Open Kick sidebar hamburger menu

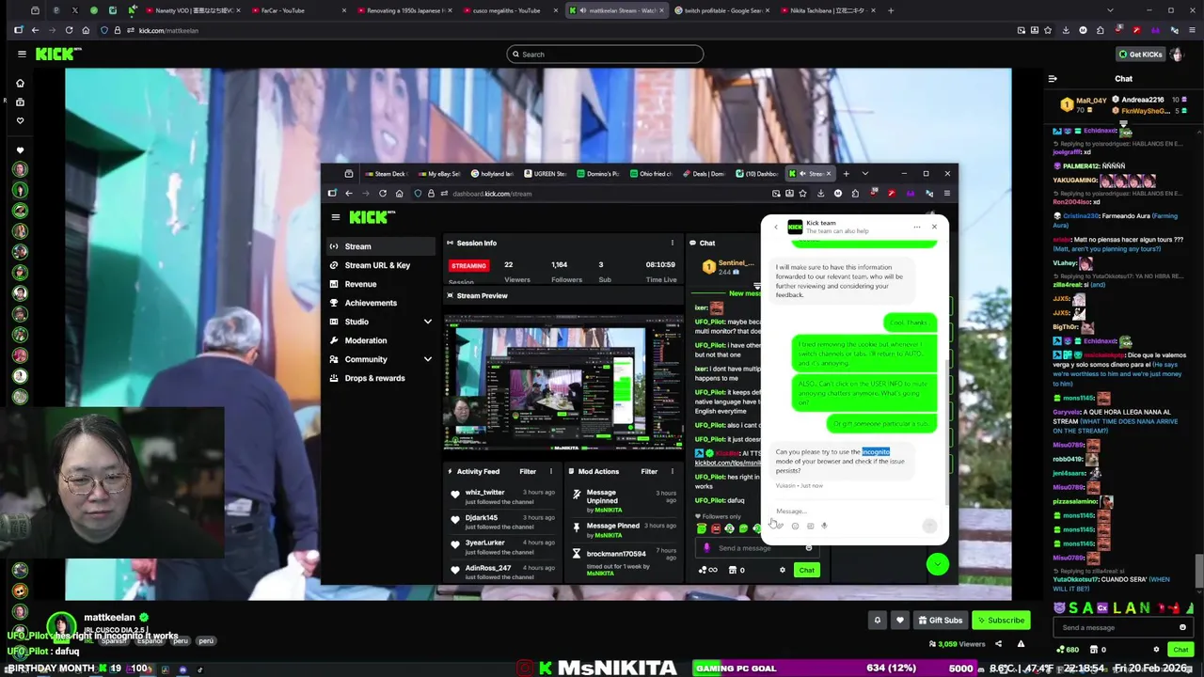click(22, 54)
